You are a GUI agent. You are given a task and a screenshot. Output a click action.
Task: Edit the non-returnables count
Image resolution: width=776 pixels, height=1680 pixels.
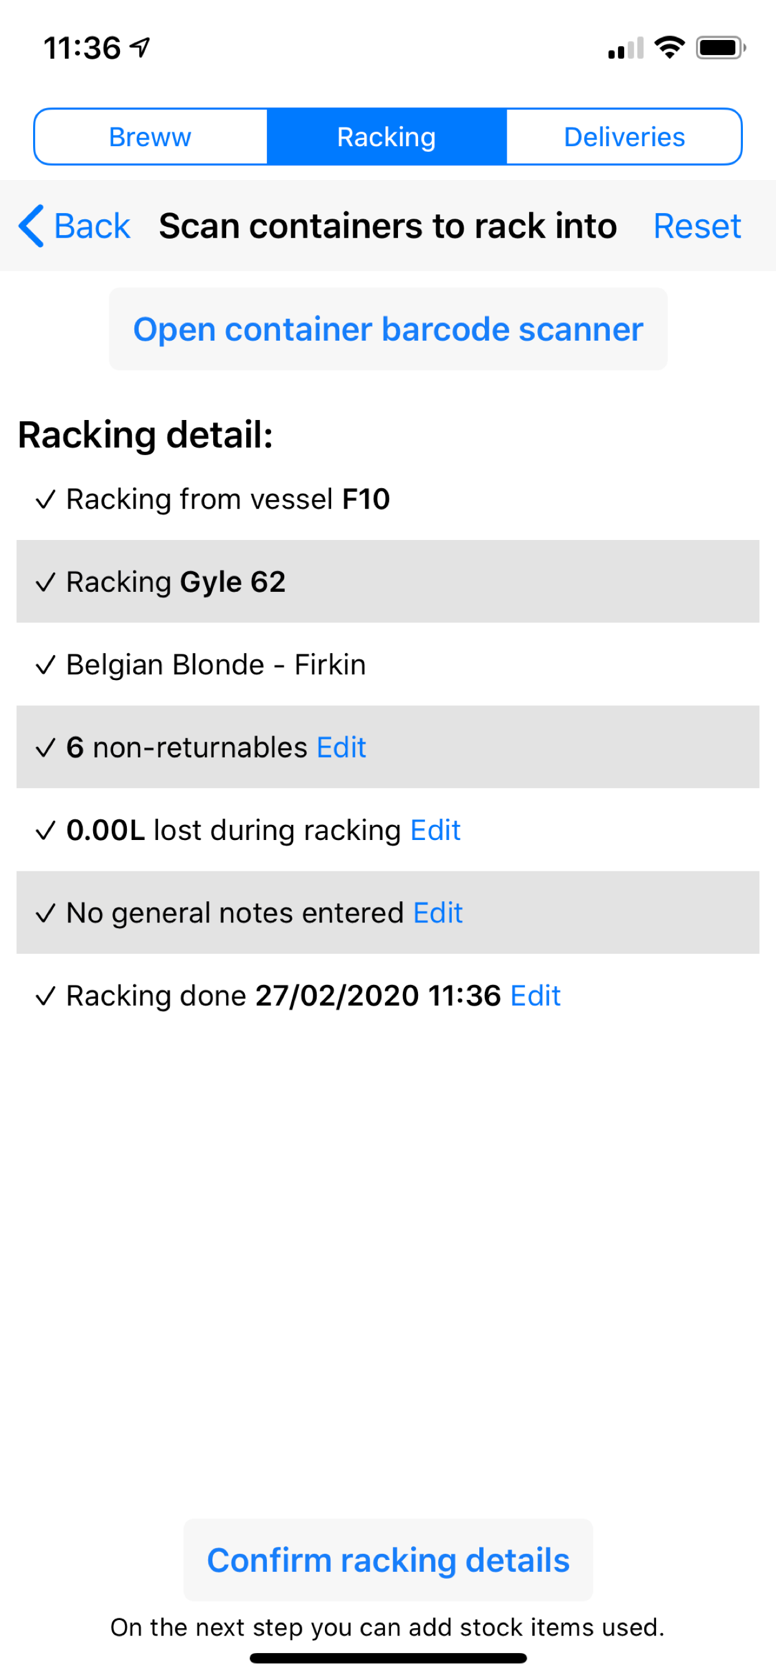(x=341, y=747)
